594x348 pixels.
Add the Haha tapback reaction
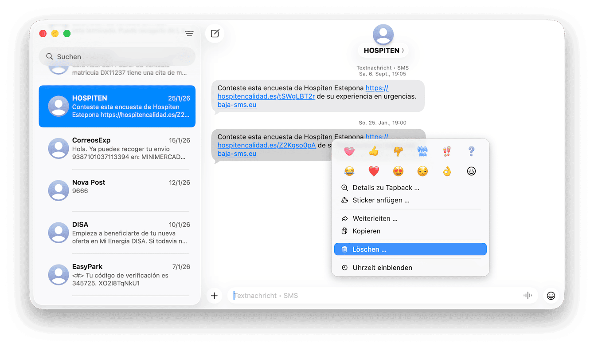422,152
